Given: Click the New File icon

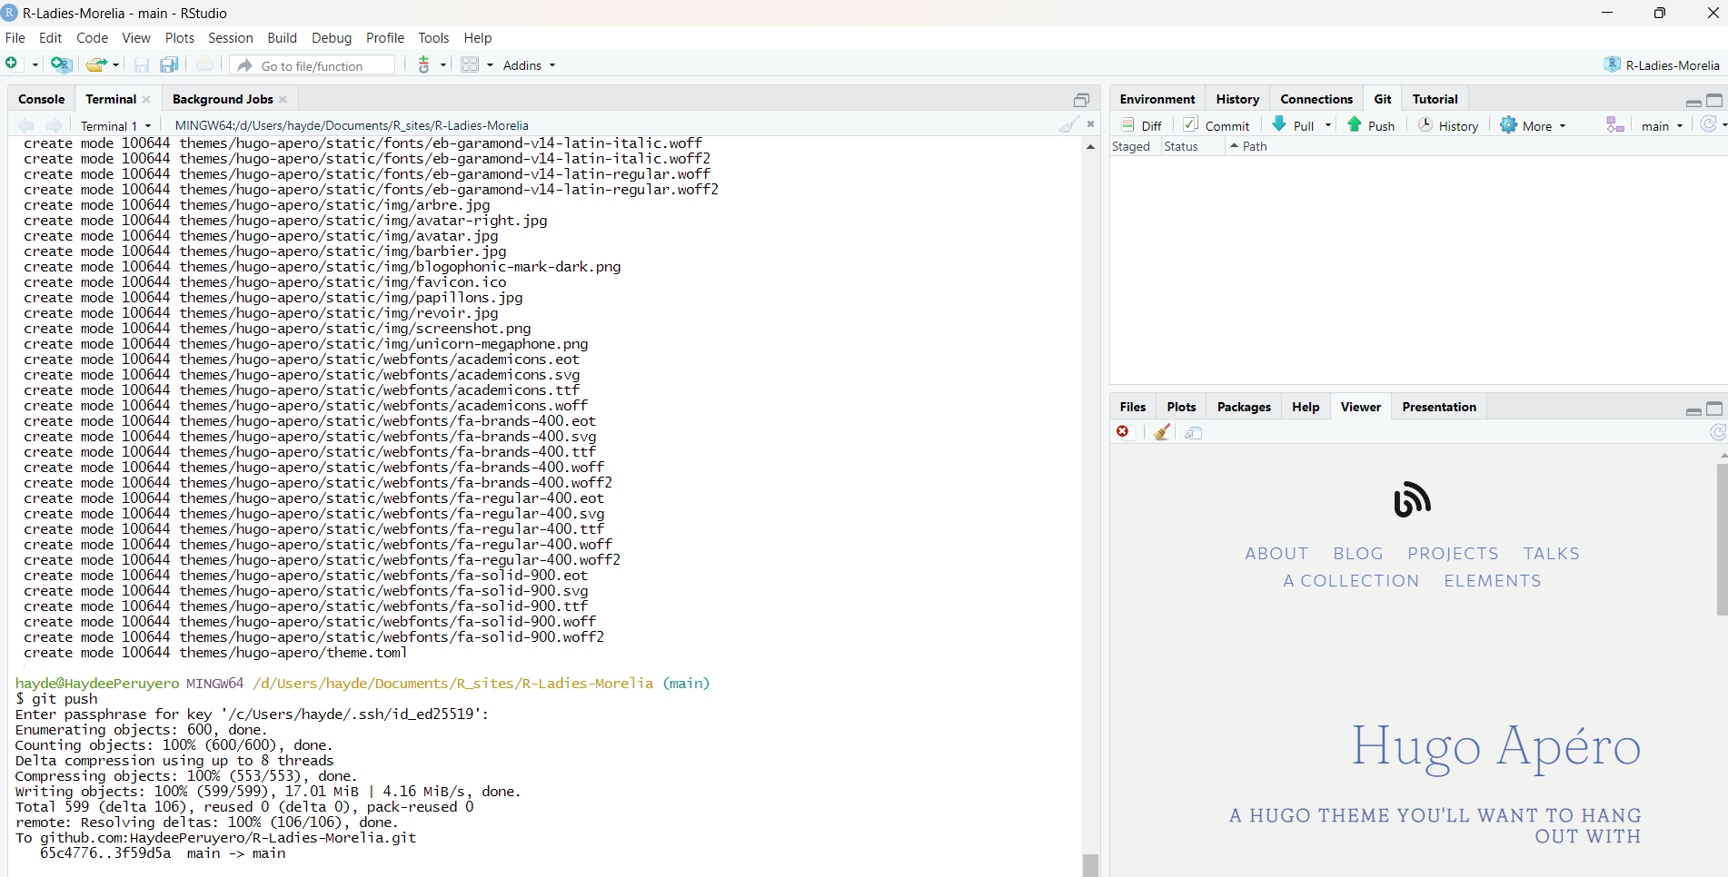Looking at the screenshot, I should pos(13,64).
